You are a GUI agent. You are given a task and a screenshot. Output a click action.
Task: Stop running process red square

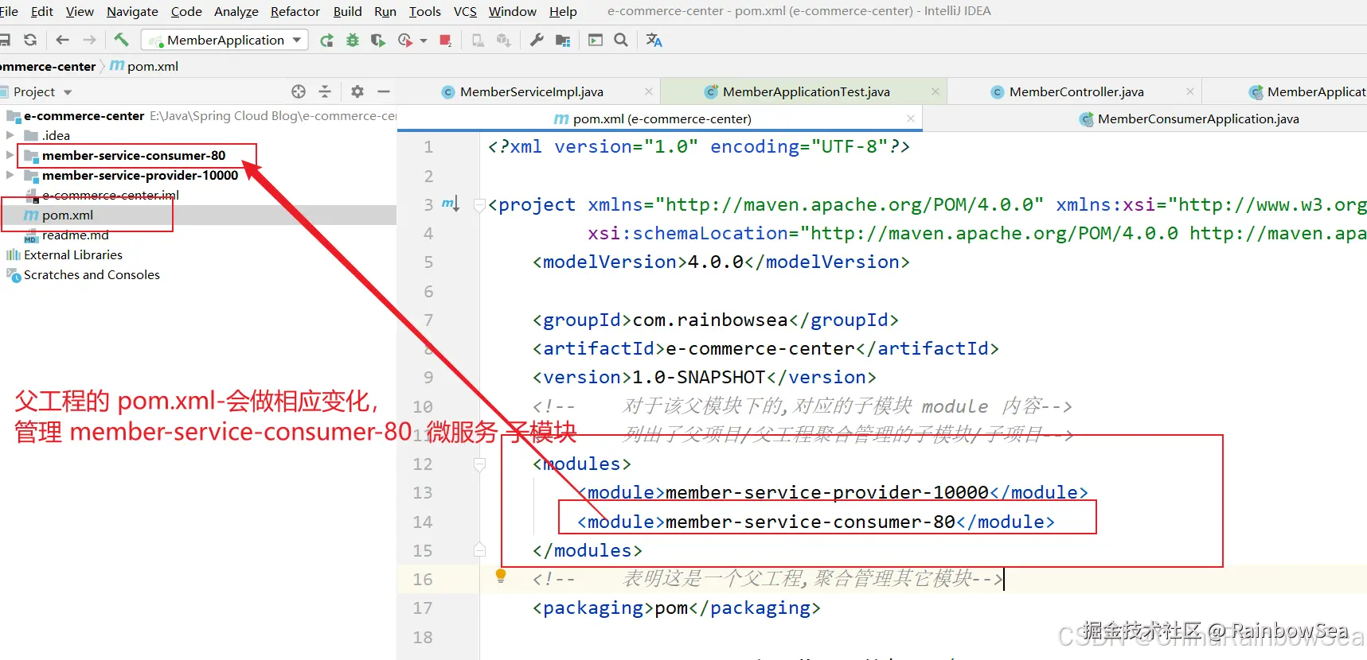click(x=446, y=40)
